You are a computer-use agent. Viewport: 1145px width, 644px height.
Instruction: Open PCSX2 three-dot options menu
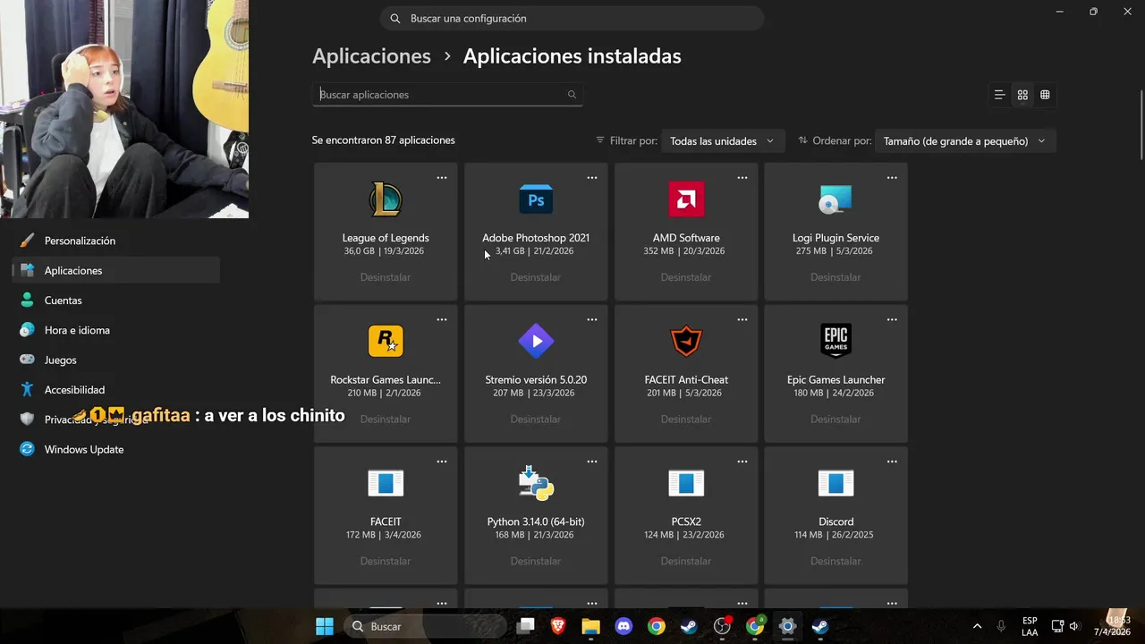(x=742, y=462)
